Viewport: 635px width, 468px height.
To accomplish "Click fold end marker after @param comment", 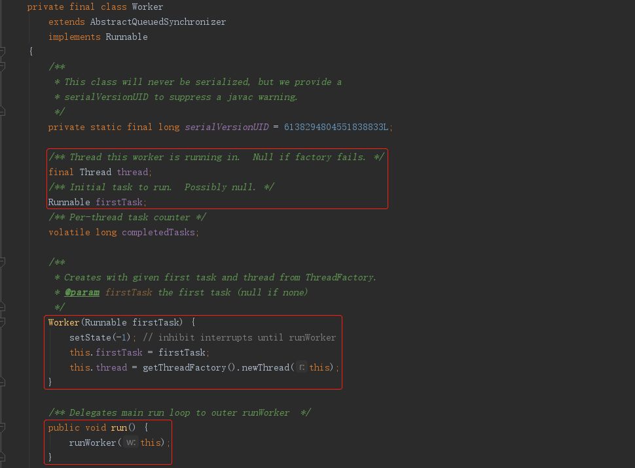I will pos(2,307).
